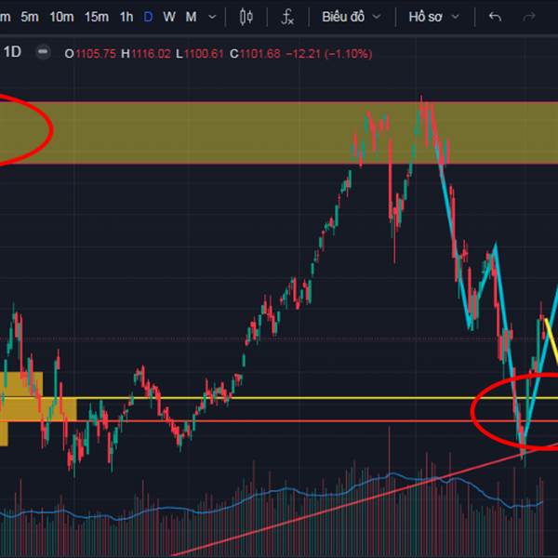Click the redo arrow icon
The image size is (558, 558).
click(529, 17)
